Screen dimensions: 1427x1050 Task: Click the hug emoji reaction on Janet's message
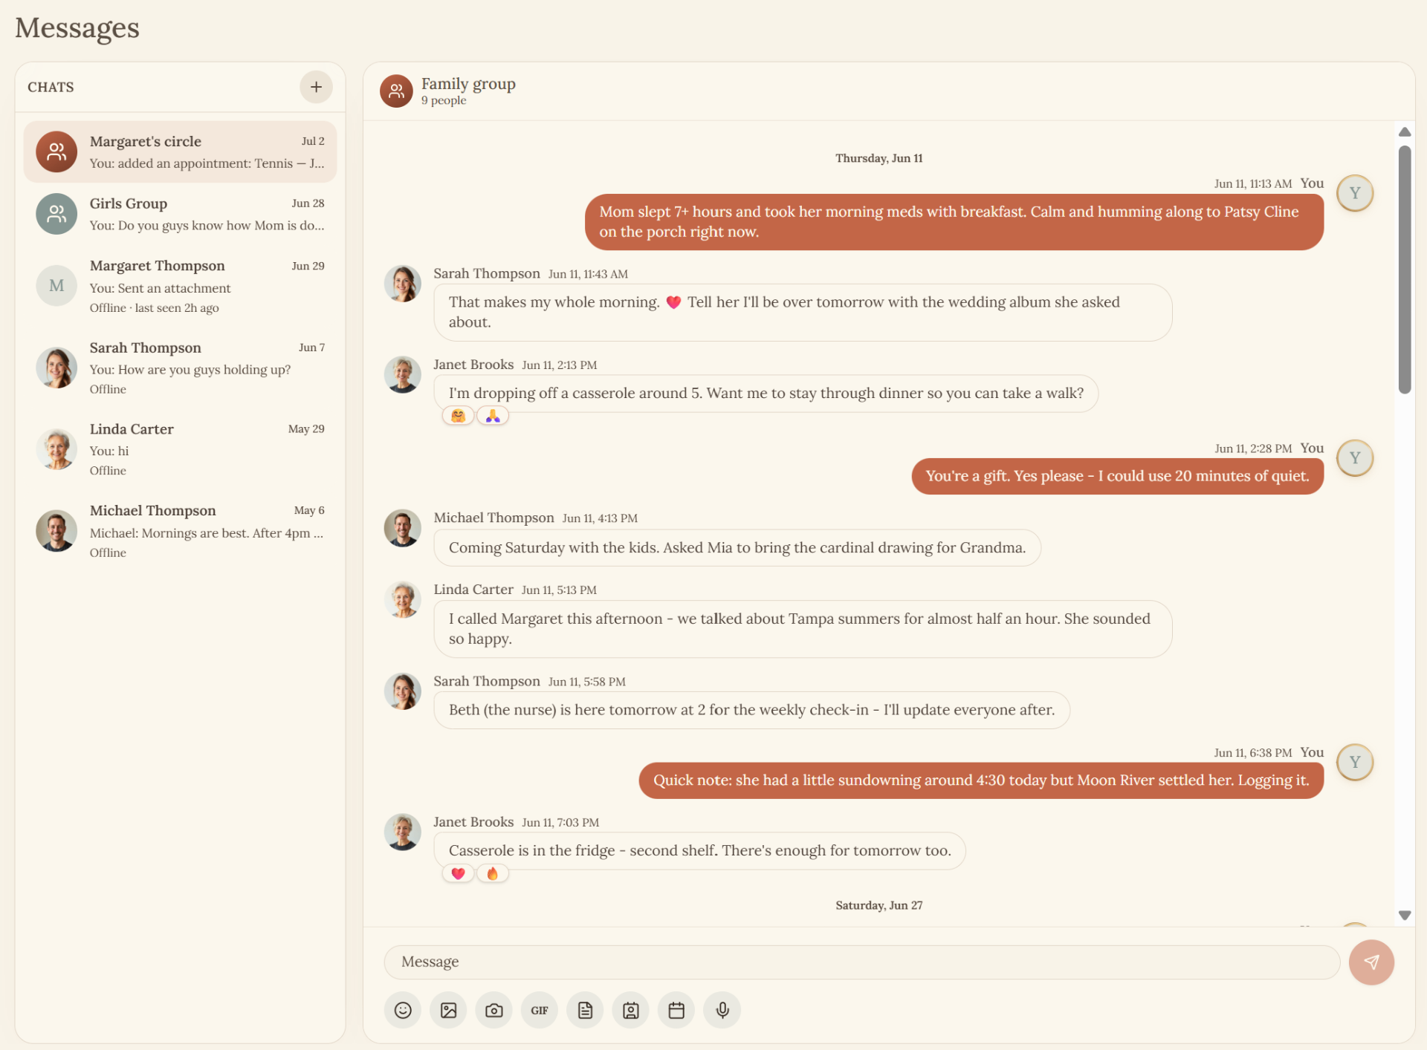tap(459, 416)
